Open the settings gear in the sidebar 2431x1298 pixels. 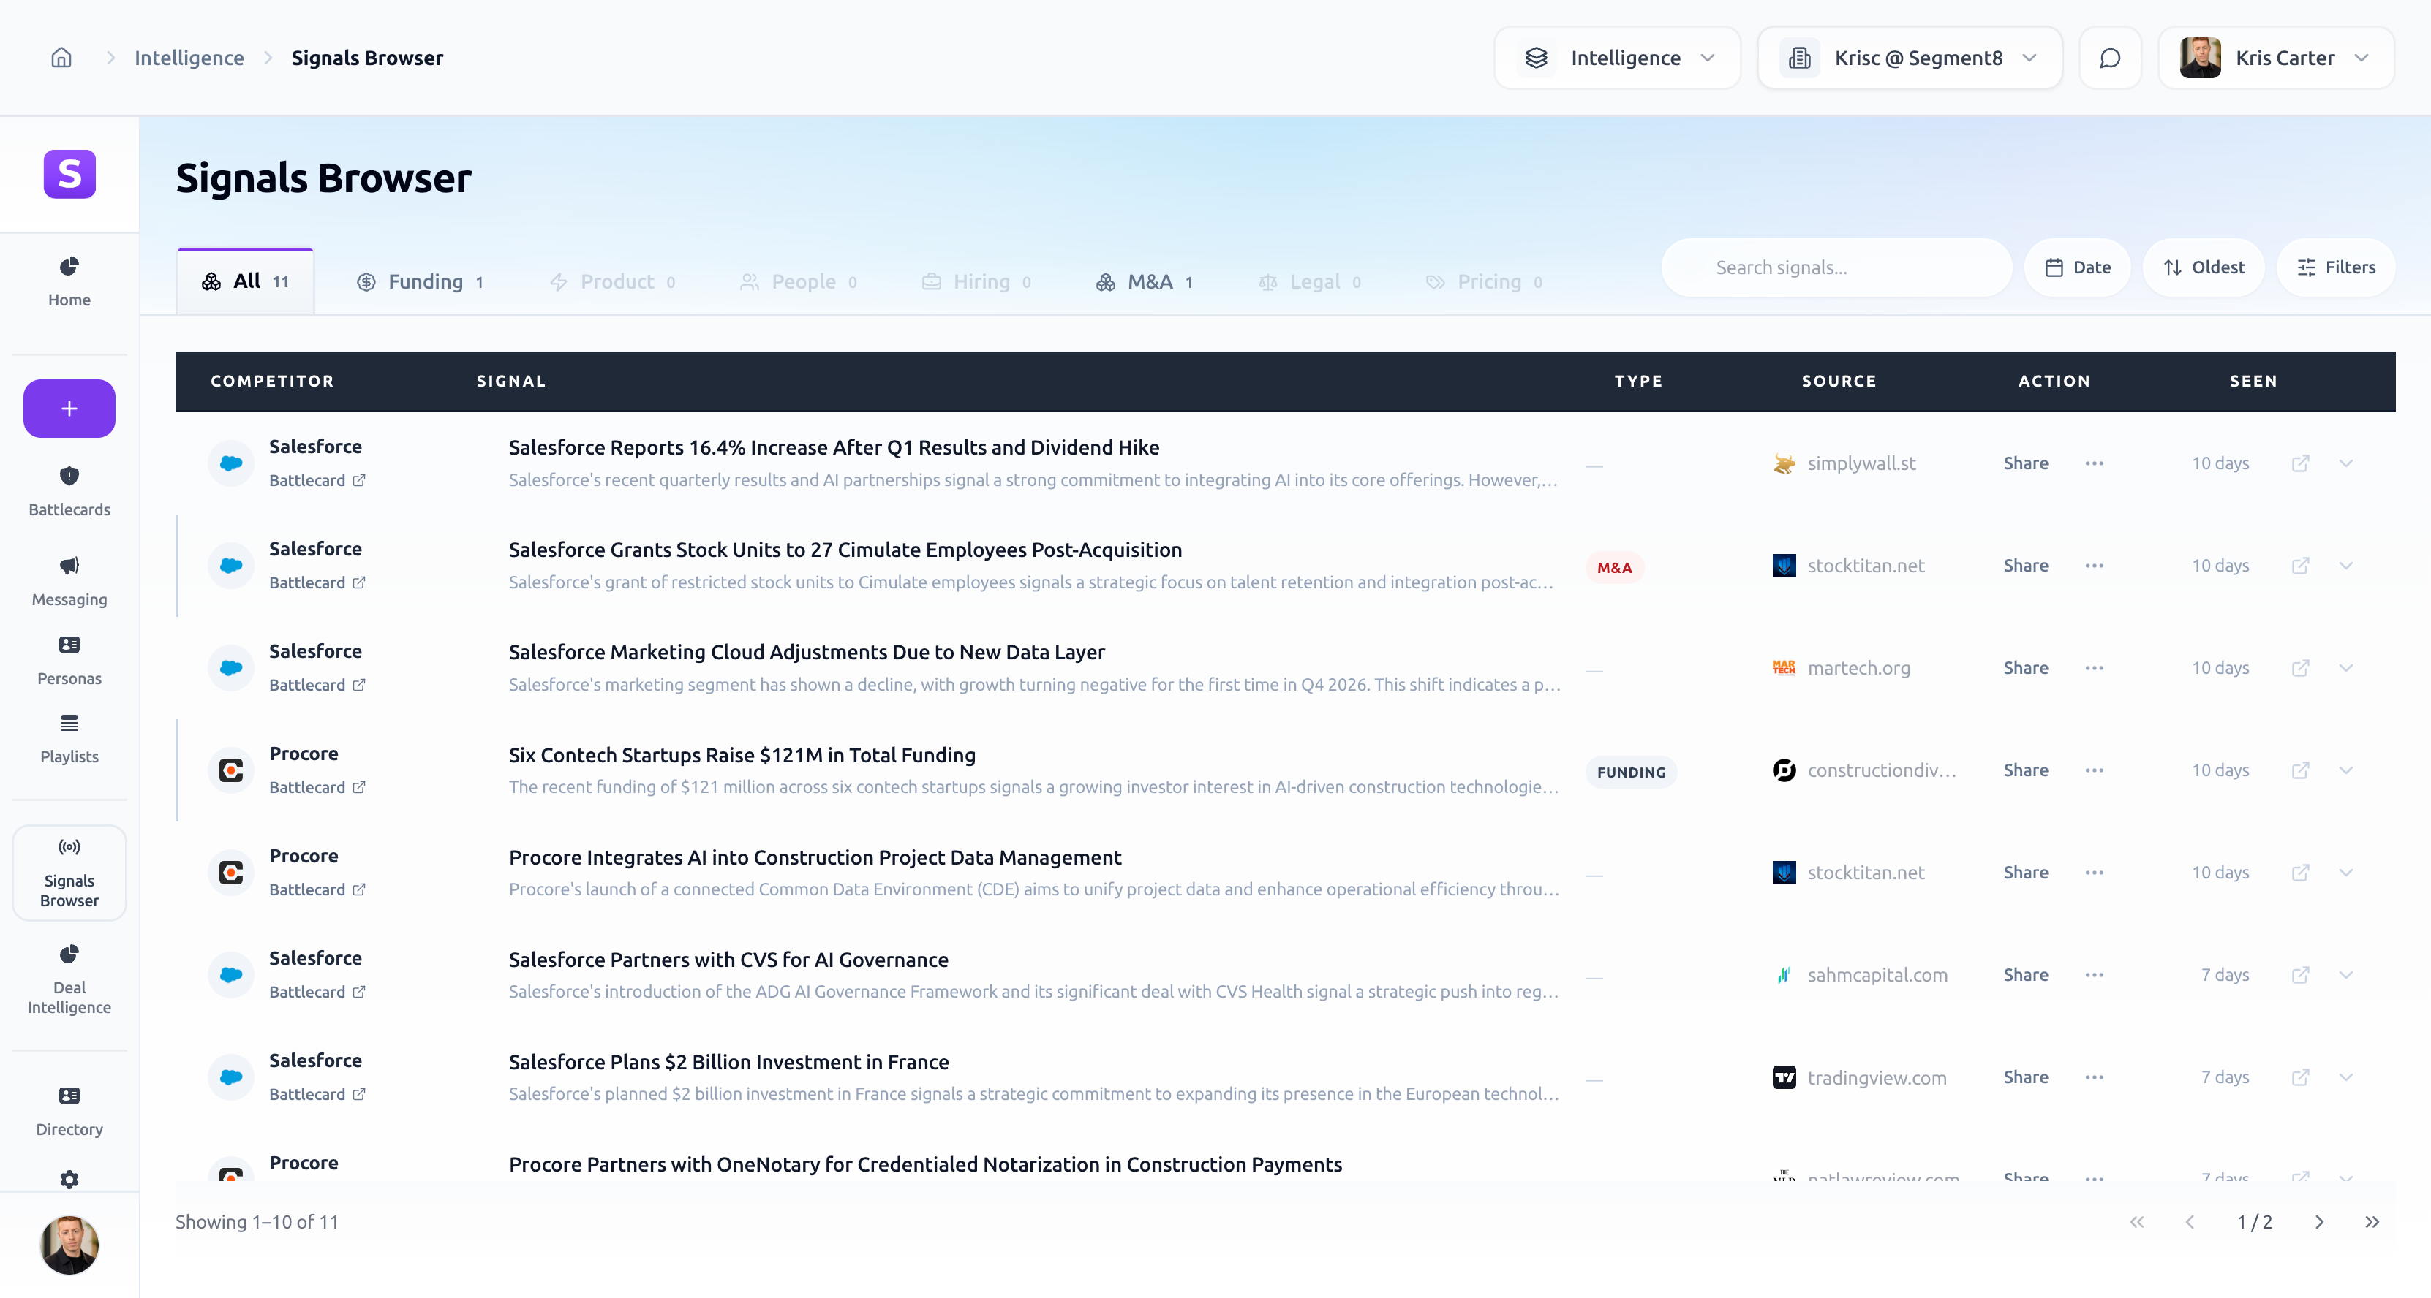coord(69,1179)
